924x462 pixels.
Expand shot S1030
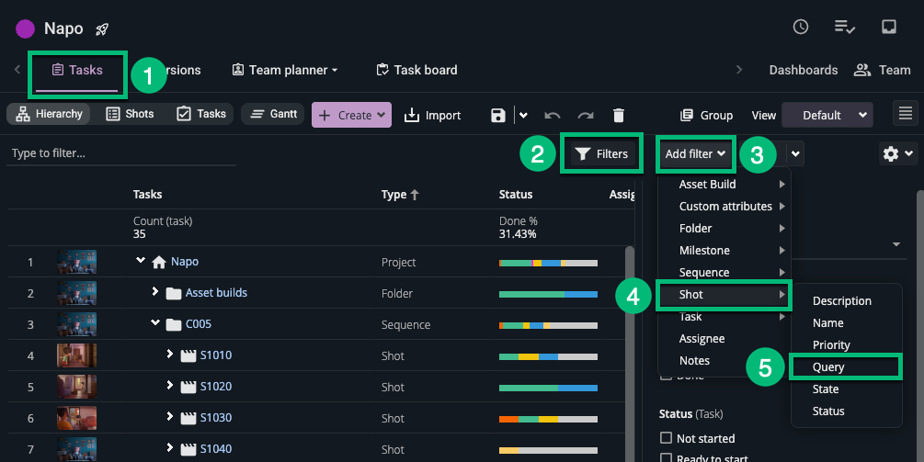(170, 416)
